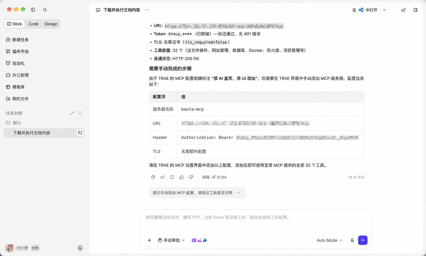Open the more options ellipsis beside title
The width and height of the screenshot is (426, 256).
tap(147, 10)
